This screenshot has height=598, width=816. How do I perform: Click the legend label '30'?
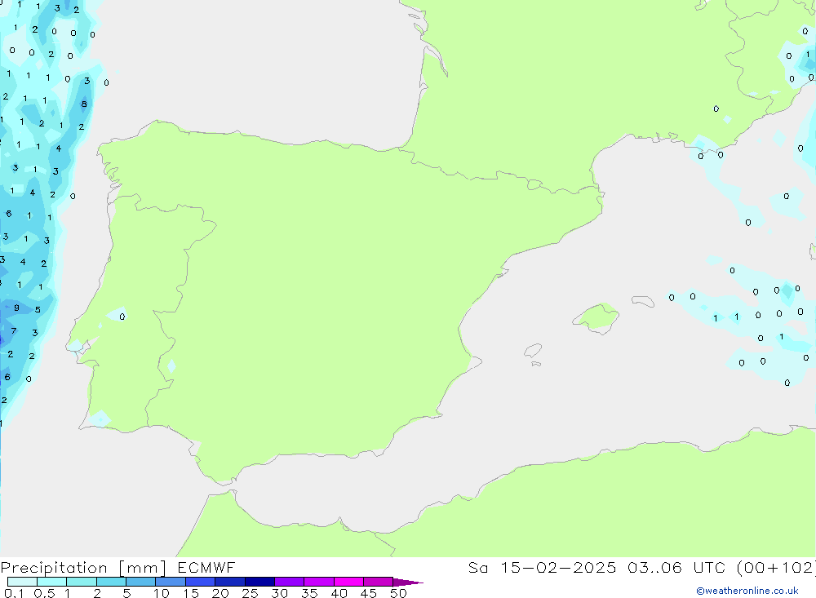click(279, 593)
